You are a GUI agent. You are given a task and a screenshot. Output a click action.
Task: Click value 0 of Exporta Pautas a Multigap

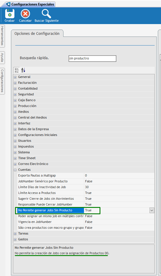(x=86, y=175)
